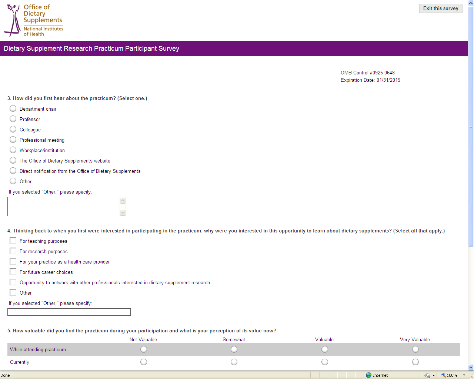Check For teaching purposes

click(x=13, y=241)
